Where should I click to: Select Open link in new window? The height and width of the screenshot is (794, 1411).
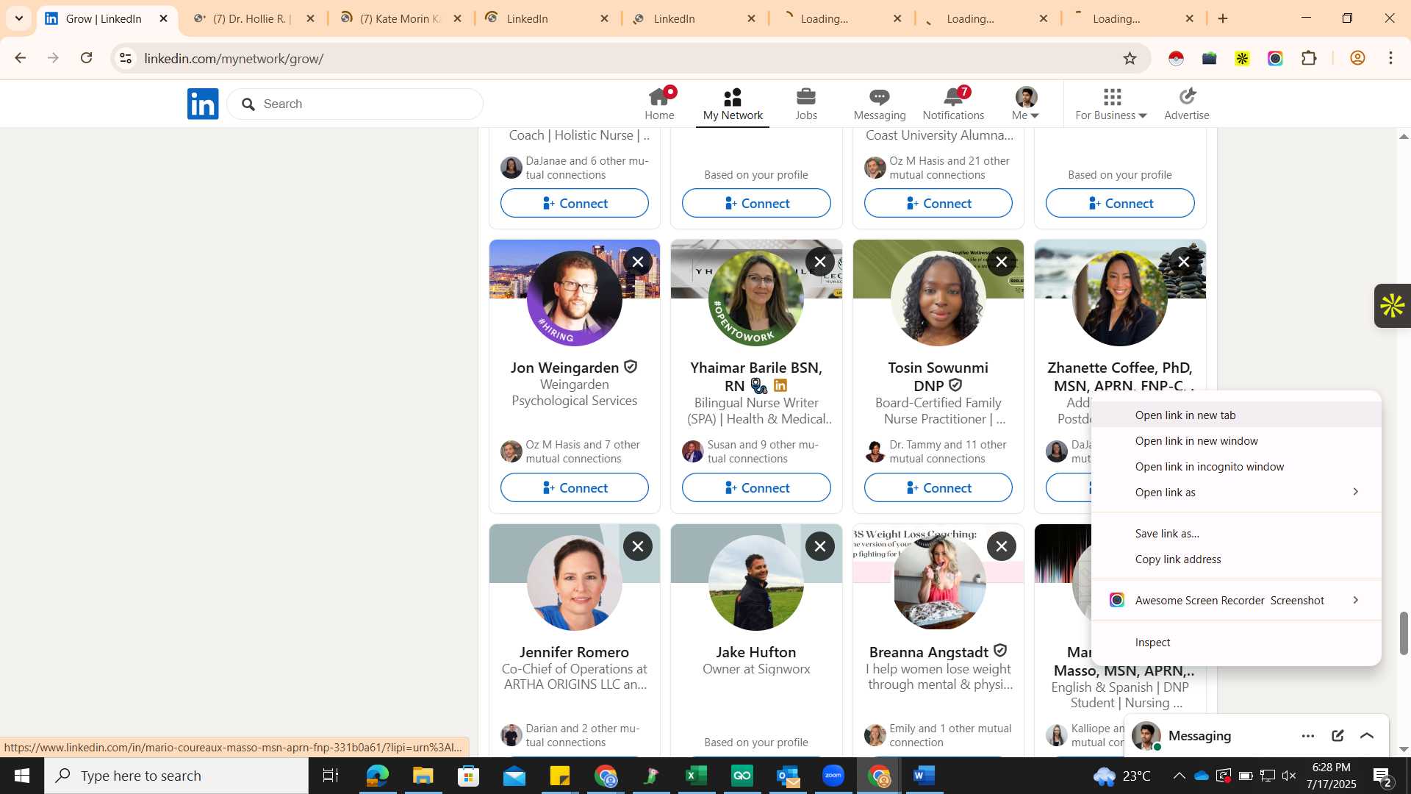pyautogui.click(x=1236, y=441)
